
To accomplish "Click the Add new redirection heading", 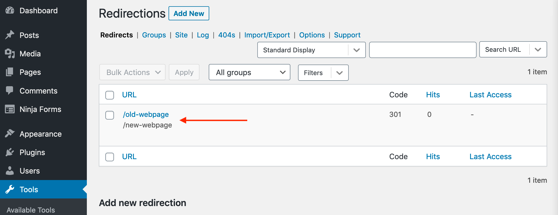I will (142, 203).
